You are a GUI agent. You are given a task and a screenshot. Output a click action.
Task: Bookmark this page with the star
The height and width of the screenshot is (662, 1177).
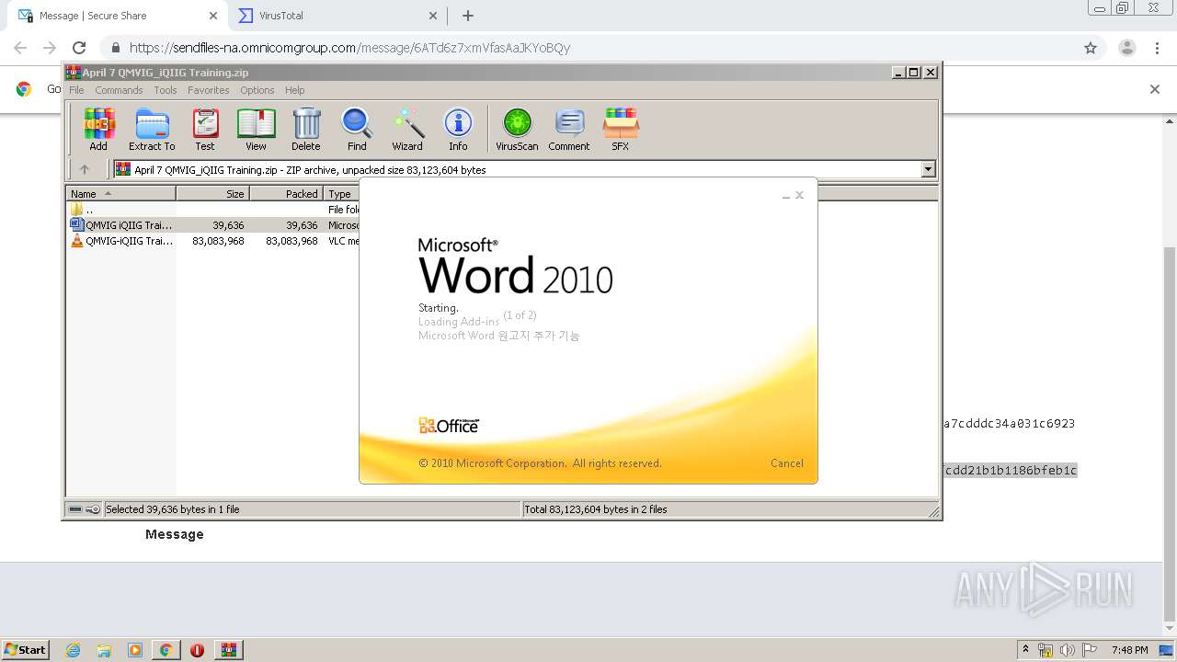(x=1091, y=48)
